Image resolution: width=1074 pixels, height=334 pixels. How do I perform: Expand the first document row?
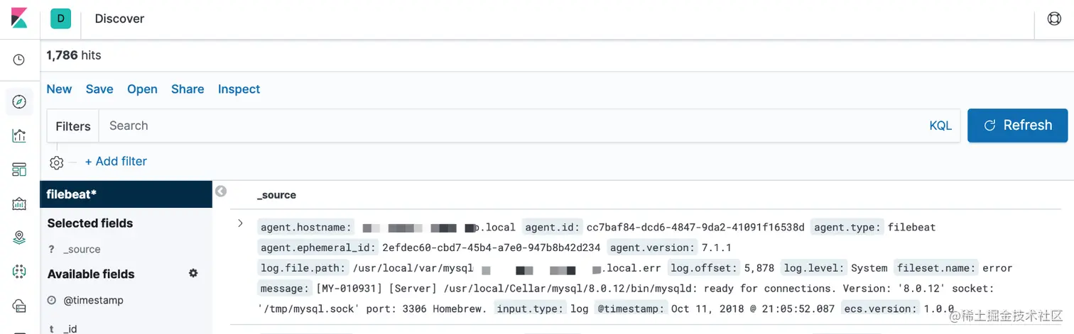[x=240, y=223]
